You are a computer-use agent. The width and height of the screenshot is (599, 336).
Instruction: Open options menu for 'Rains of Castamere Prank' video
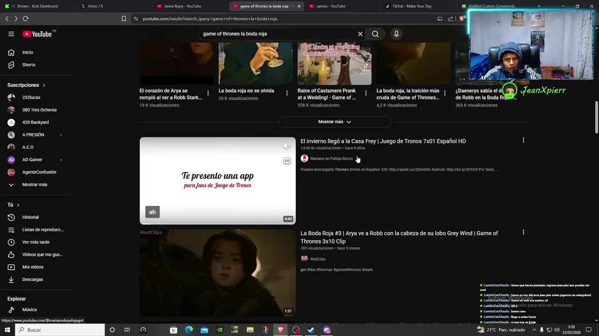(x=366, y=93)
